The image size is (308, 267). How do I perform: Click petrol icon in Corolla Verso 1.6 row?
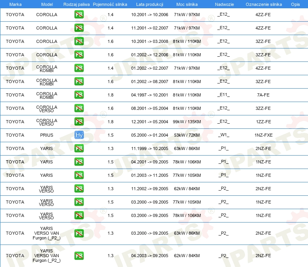79,108
